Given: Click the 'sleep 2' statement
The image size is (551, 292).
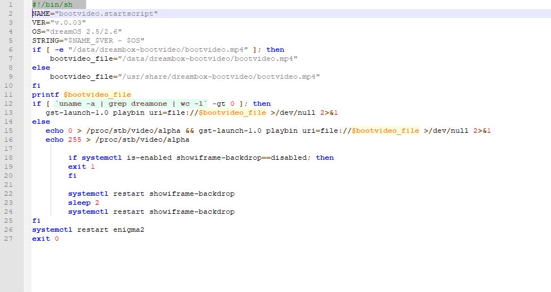Looking at the screenshot, I should tap(83, 203).
